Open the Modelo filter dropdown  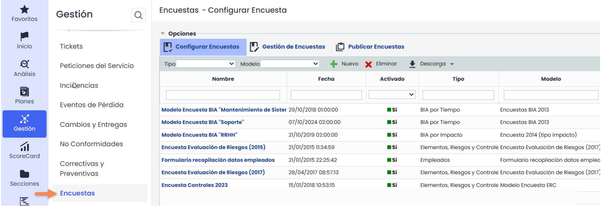290,64
